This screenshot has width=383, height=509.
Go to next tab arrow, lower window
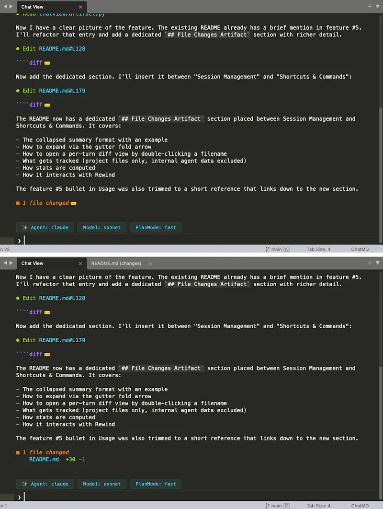point(11,263)
